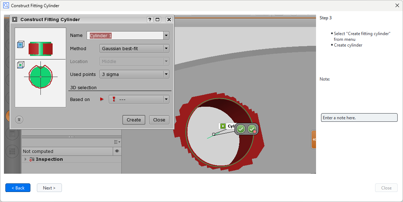The image size is (403, 202).
Task: Click the Next button
Action: pos(49,188)
